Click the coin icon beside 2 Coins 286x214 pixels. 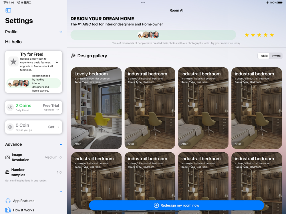10,107
